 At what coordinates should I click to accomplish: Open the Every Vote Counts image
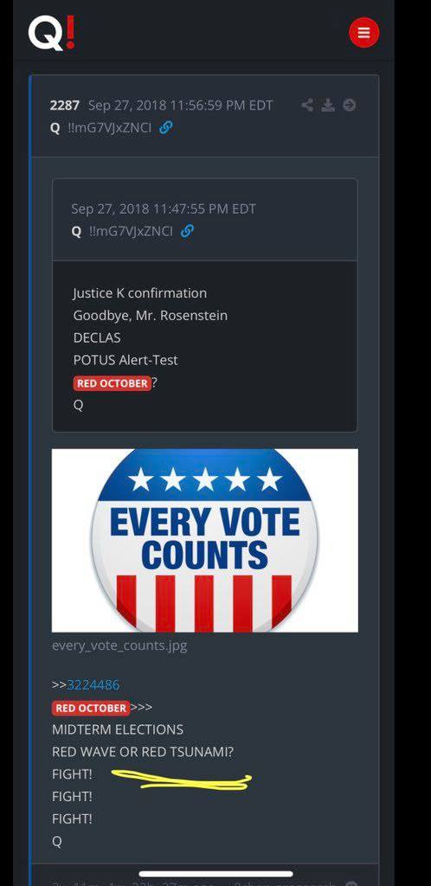point(204,540)
